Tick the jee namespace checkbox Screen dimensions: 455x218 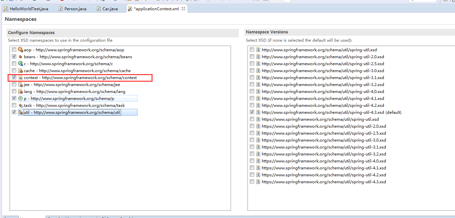tap(14, 85)
